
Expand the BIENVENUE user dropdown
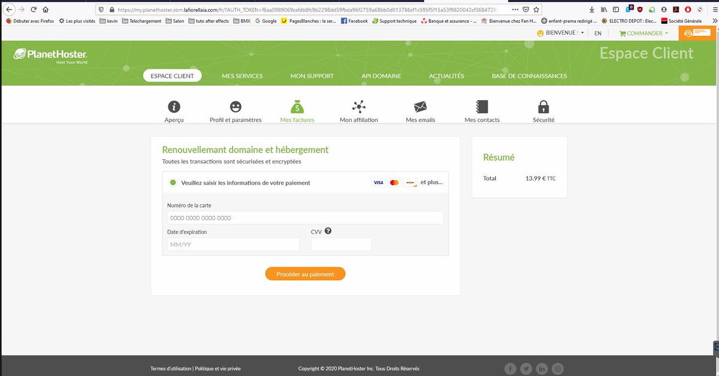(x=561, y=34)
